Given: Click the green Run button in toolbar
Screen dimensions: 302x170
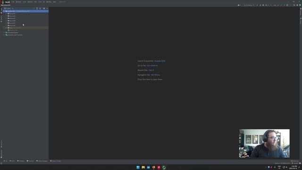Looking at the screenshot, I should click(x=257, y=5).
